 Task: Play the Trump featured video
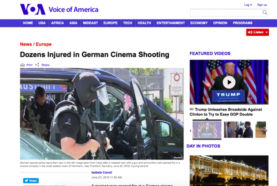tap(229, 82)
